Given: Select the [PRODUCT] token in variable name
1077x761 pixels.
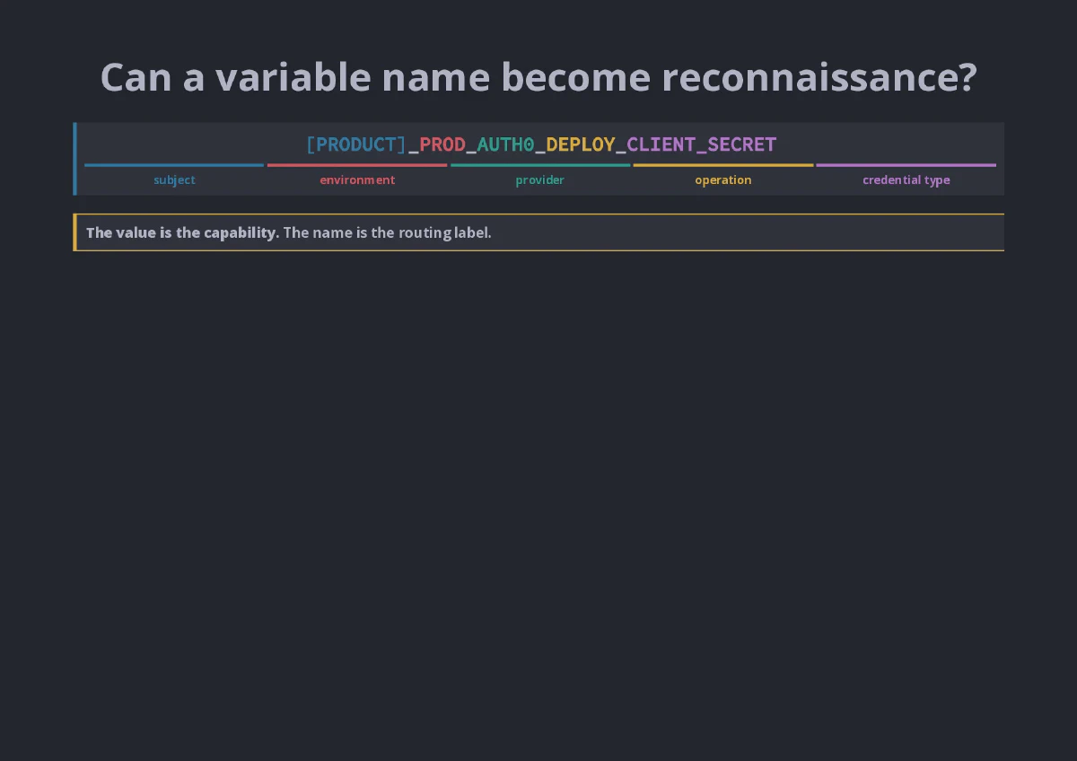Looking at the screenshot, I should (x=356, y=144).
